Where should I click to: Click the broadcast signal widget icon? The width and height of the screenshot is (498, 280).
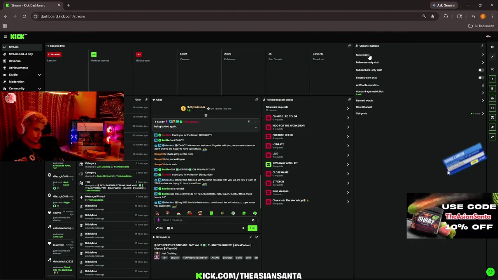(x=492, y=108)
